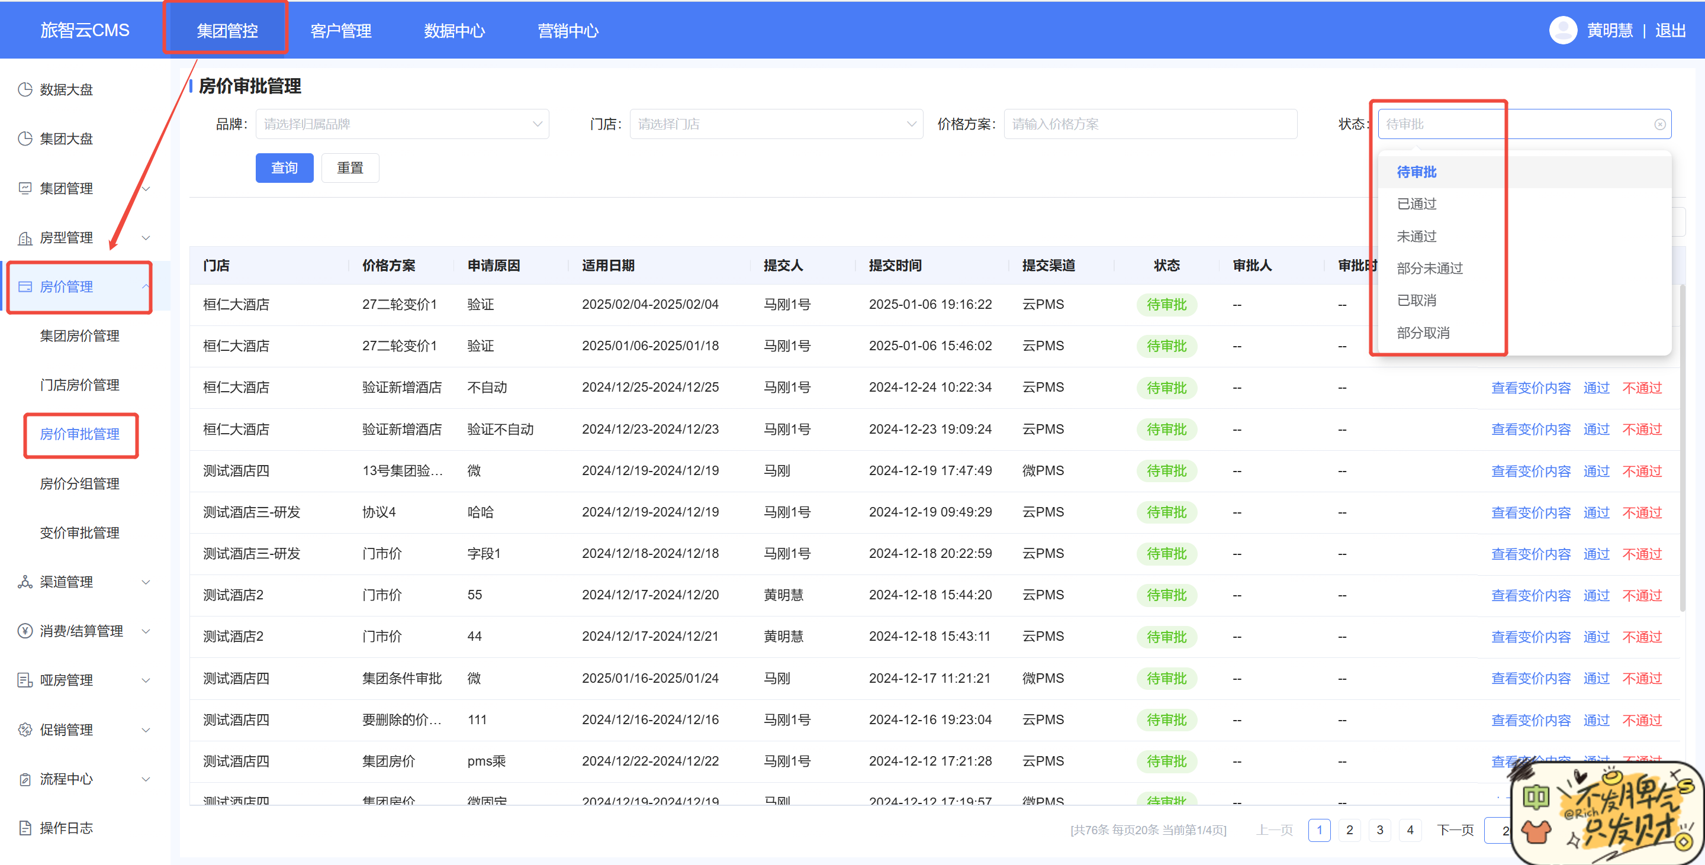1705x865 pixels.
Task: Open 房价分组管理 submenu item
Action: pyautogui.click(x=80, y=483)
